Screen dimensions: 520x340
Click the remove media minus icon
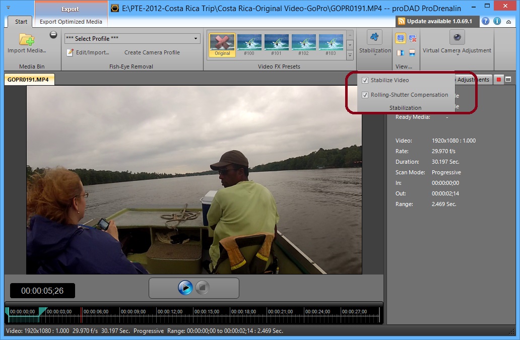[53, 35]
